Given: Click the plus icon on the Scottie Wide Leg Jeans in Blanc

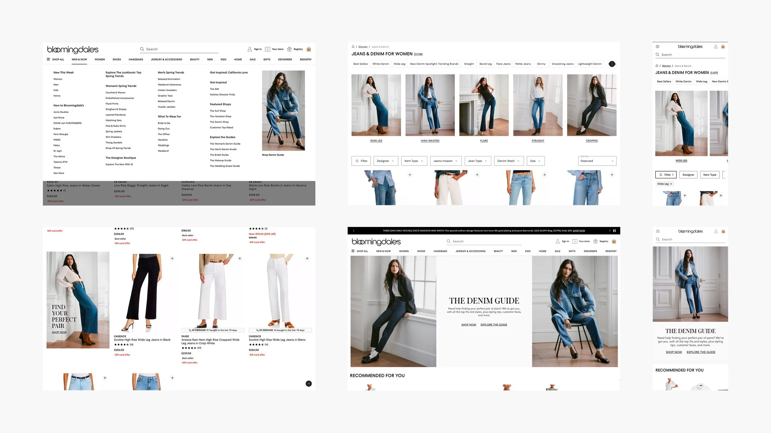Looking at the screenshot, I should pyautogui.click(x=307, y=259).
